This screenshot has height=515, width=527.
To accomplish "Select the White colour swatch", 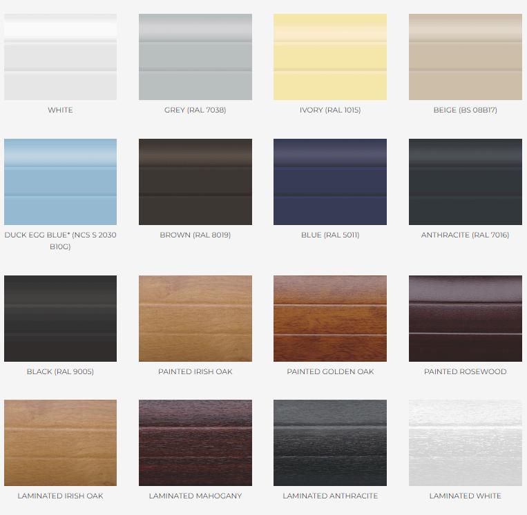I will pyautogui.click(x=61, y=57).
